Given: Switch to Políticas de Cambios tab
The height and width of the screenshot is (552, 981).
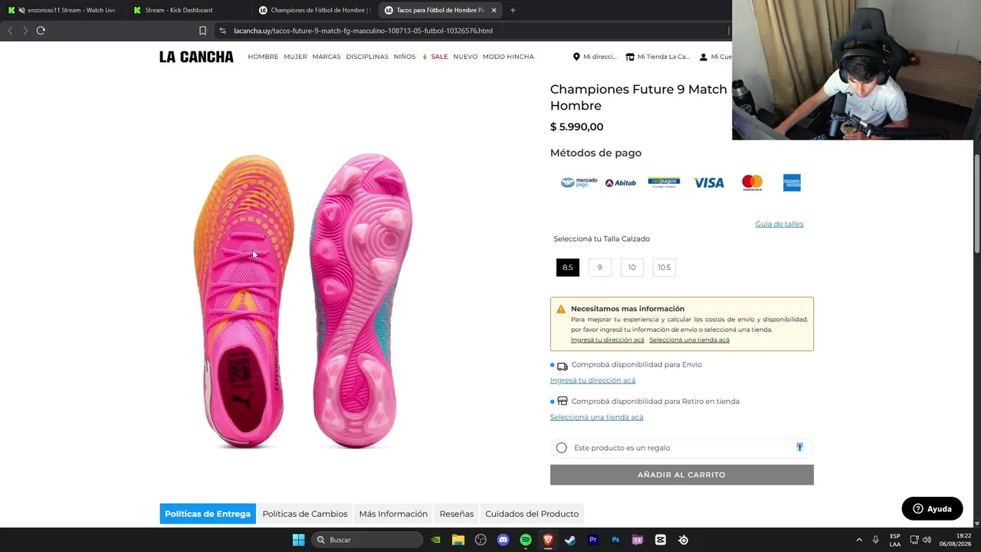Looking at the screenshot, I should (305, 514).
